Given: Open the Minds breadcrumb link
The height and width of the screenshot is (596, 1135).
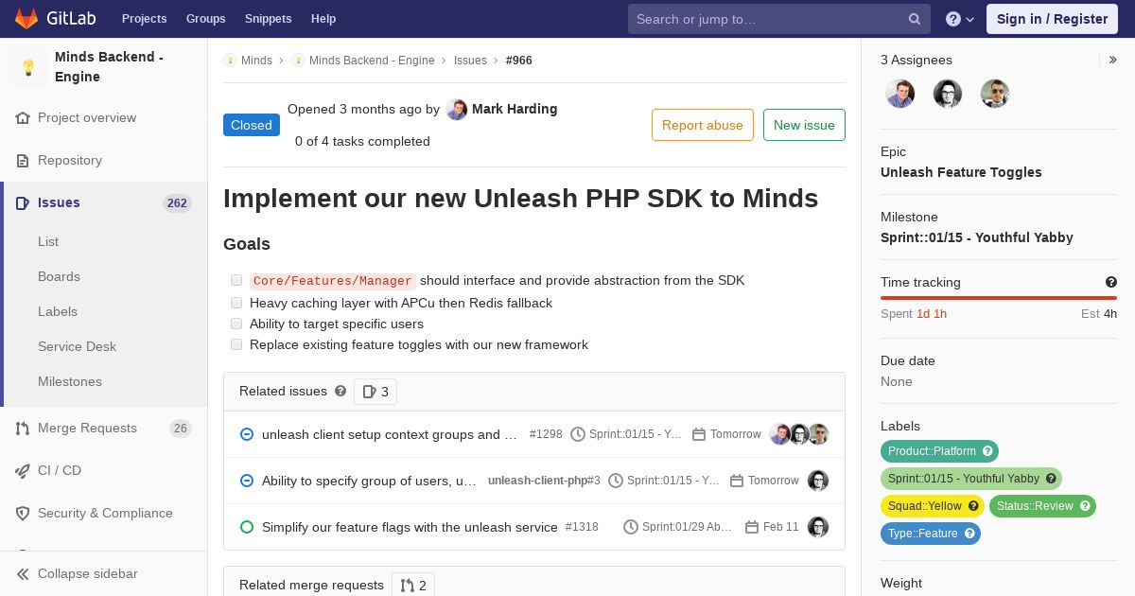Looking at the screenshot, I should click(256, 60).
